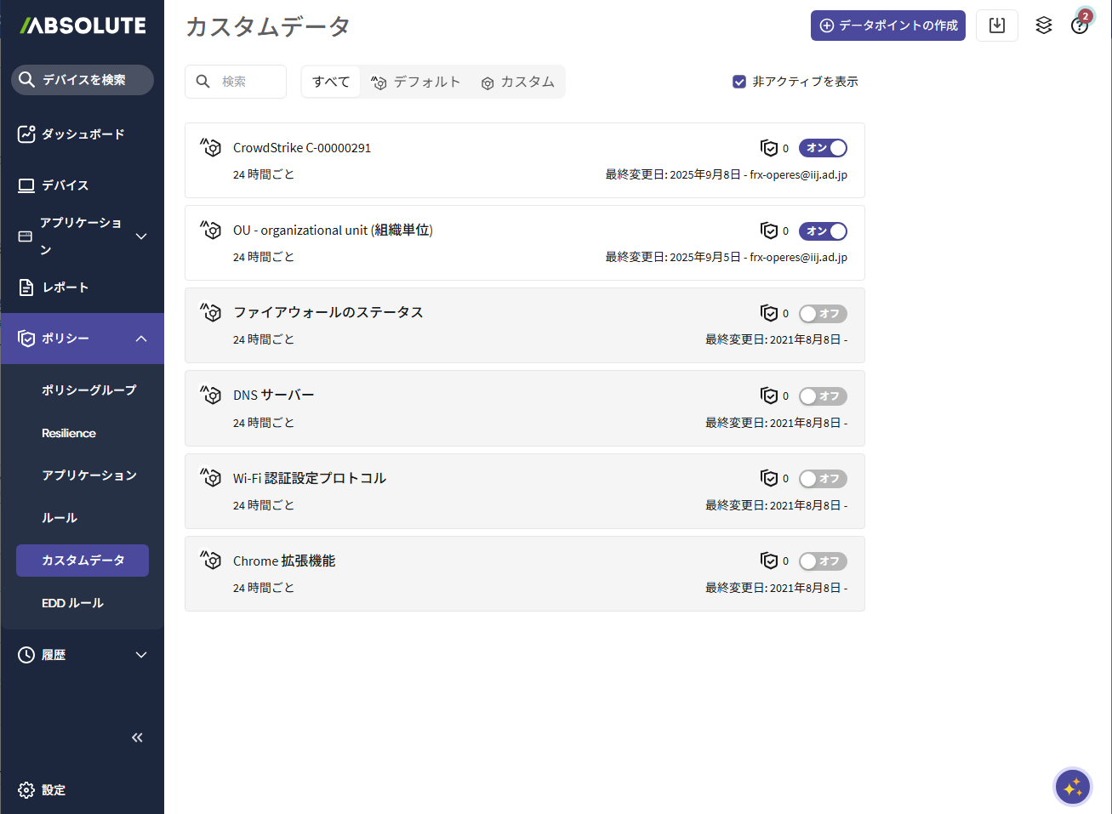Image resolution: width=1112 pixels, height=814 pixels.
Task: Collapse the sidebar with double-chevron icon
Action: (x=137, y=737)
